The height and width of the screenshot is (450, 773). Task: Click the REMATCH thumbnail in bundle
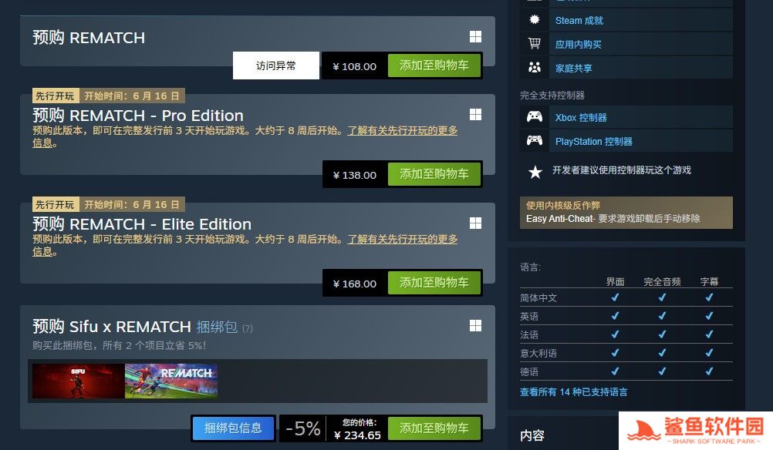pyautogui.click(x=171, y=381)
